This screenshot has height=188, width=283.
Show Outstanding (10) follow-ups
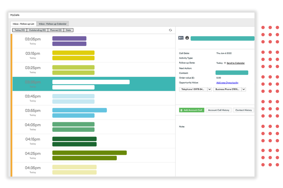pos(37,30)
